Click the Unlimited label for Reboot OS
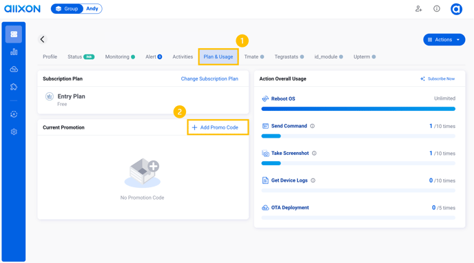 pos(444,98)
